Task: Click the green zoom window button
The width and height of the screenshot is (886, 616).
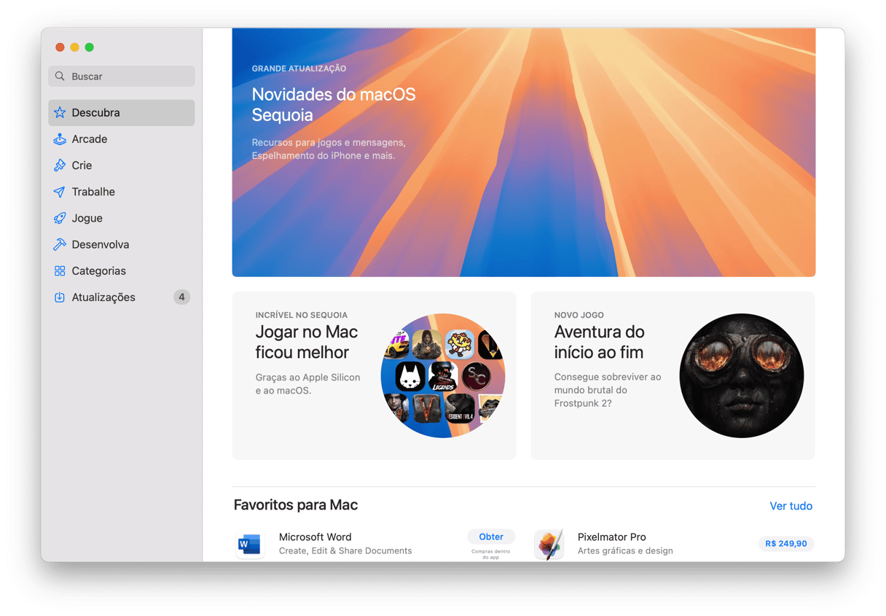Action: [89, 47]
